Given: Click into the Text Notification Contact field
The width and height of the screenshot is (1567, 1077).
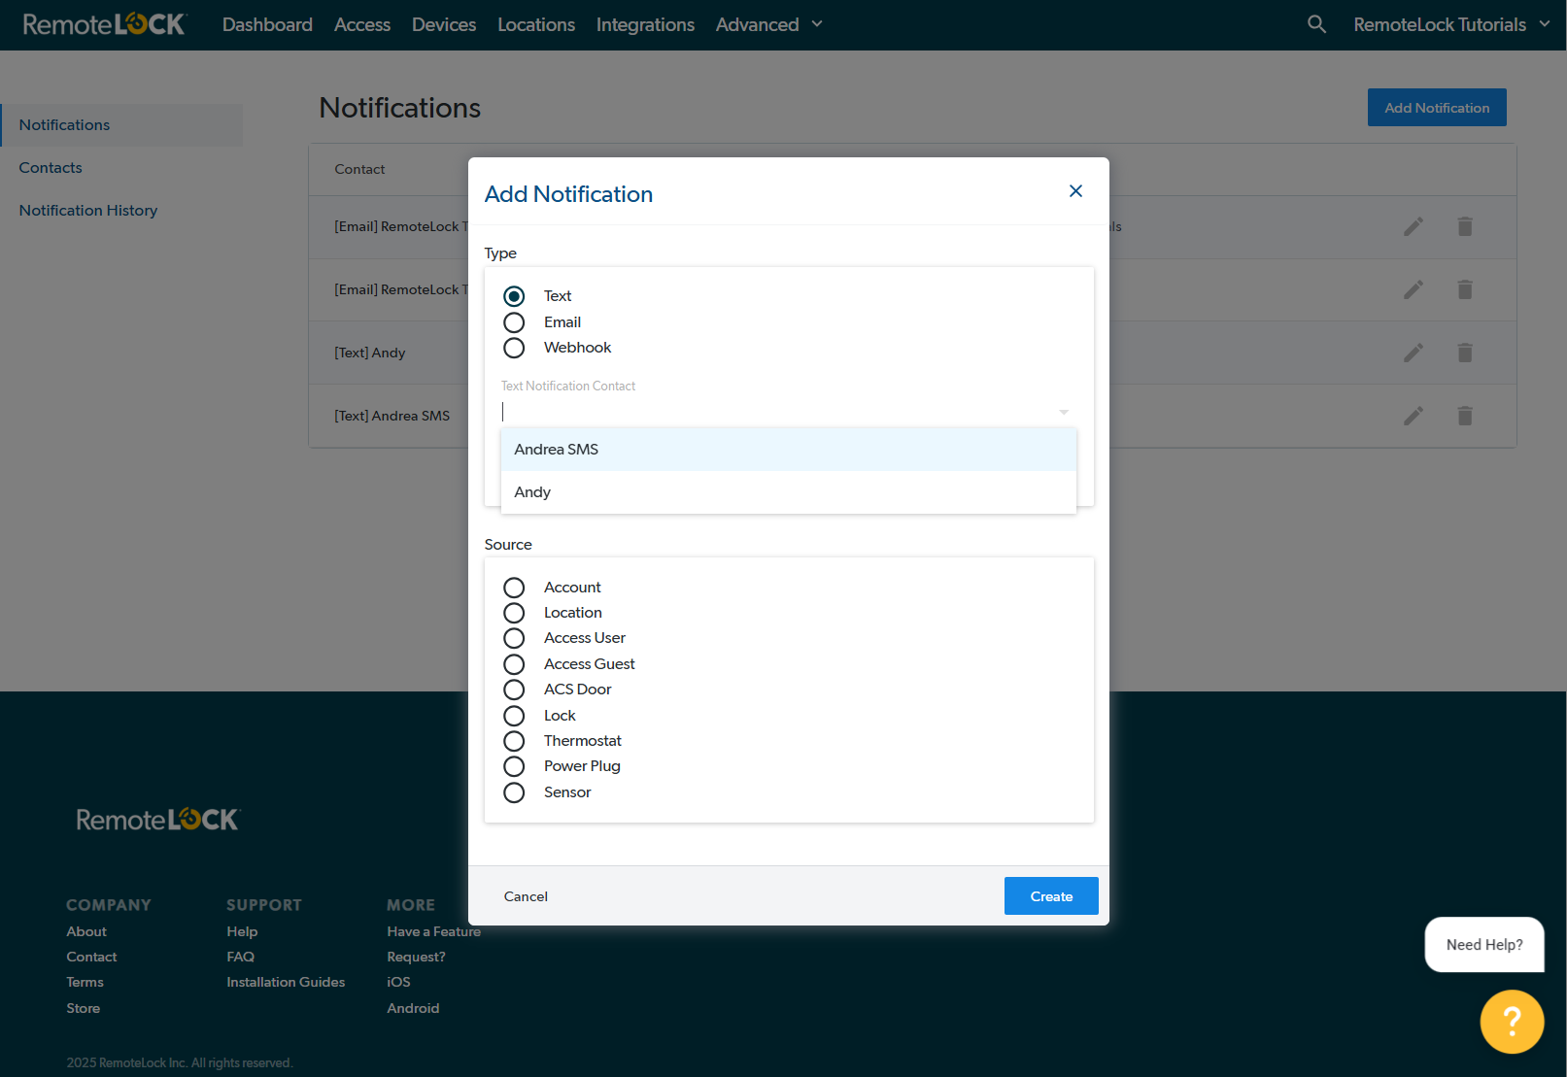Looking at the screenshot, I should 777,412.
